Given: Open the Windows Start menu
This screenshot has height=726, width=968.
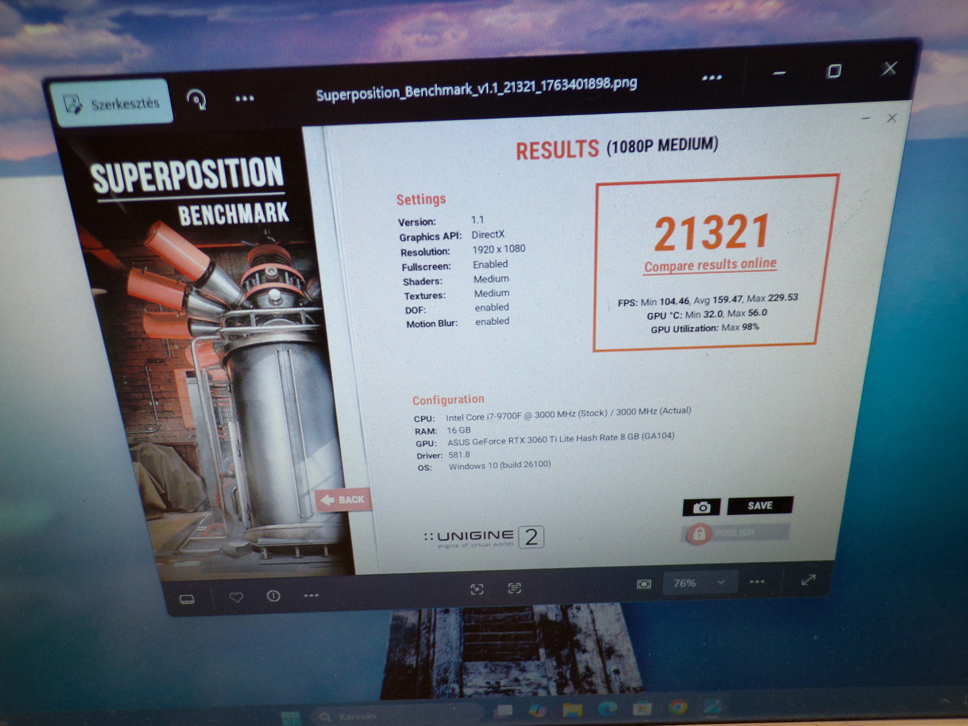Looking at the screenshot, I should (x=291, y=717).
